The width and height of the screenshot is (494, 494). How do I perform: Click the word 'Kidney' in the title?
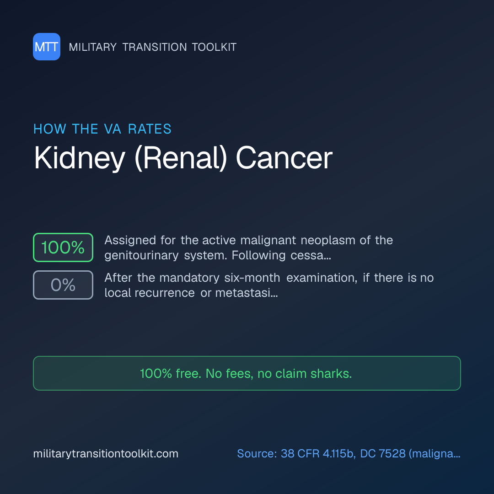point(80,158)
